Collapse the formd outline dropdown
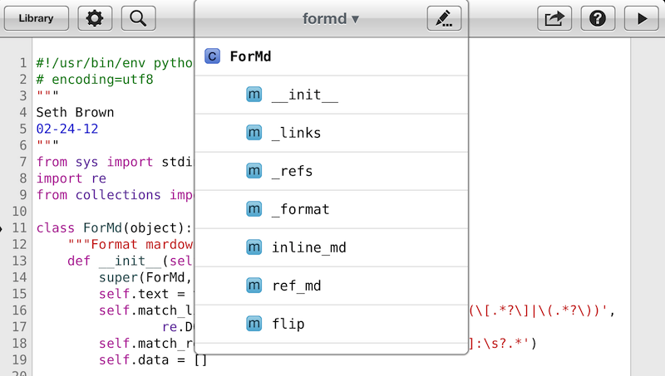 (331, 18)
